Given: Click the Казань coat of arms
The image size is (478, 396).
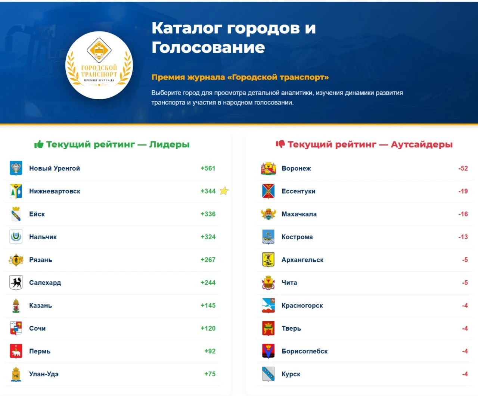Looking at the screenshot, I should click(x=16, y=306).
